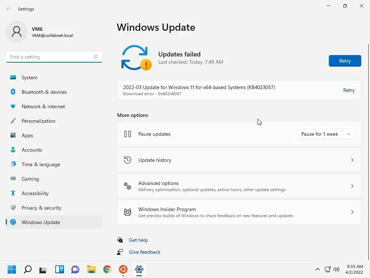The width and height of the screenshot is (370, 278).
Task: Click the back arrow in Settings header
Action: pyautogui.click(x=9, y=9)
